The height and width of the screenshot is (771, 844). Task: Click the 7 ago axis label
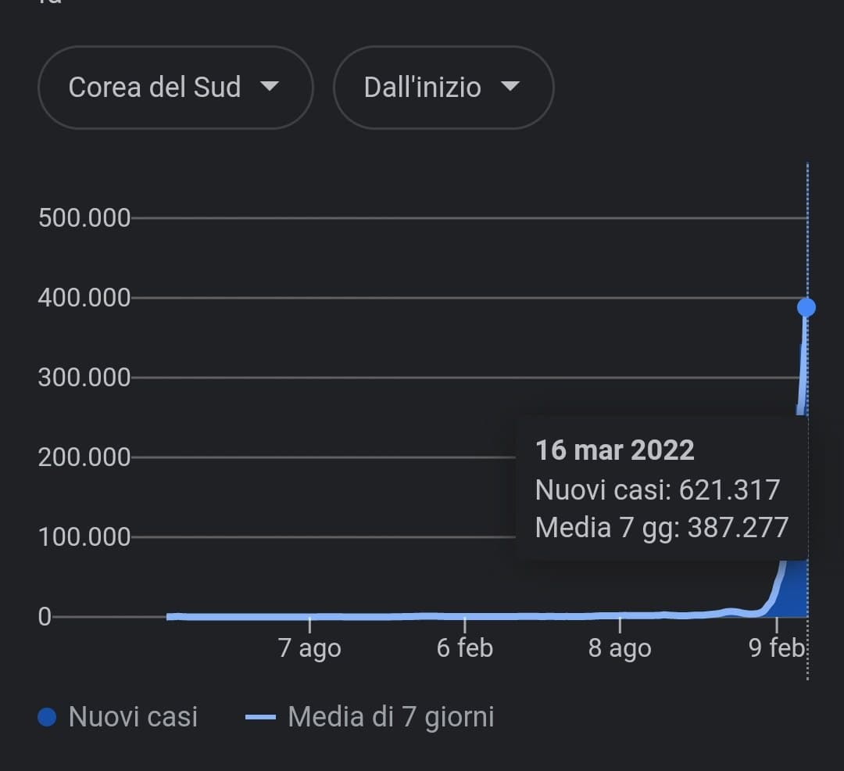(x=309, y=648)
